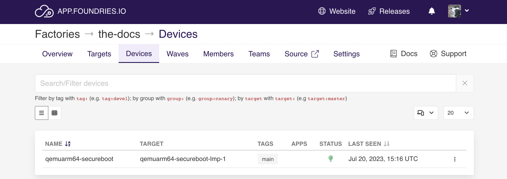The image size is (507, 179).
Task: Switch to list view layout
Action: [x=41, y=113]
